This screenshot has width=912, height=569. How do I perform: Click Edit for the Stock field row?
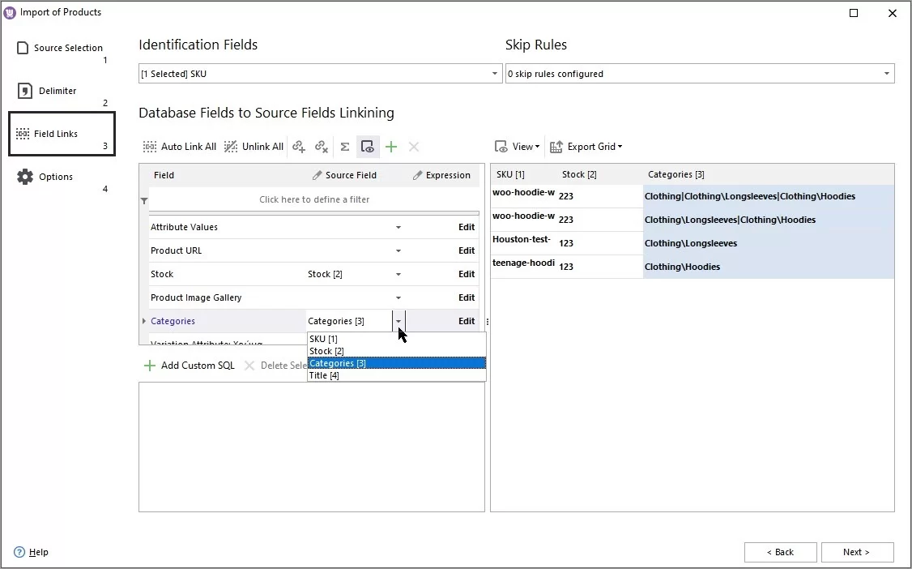click(466, 274)
